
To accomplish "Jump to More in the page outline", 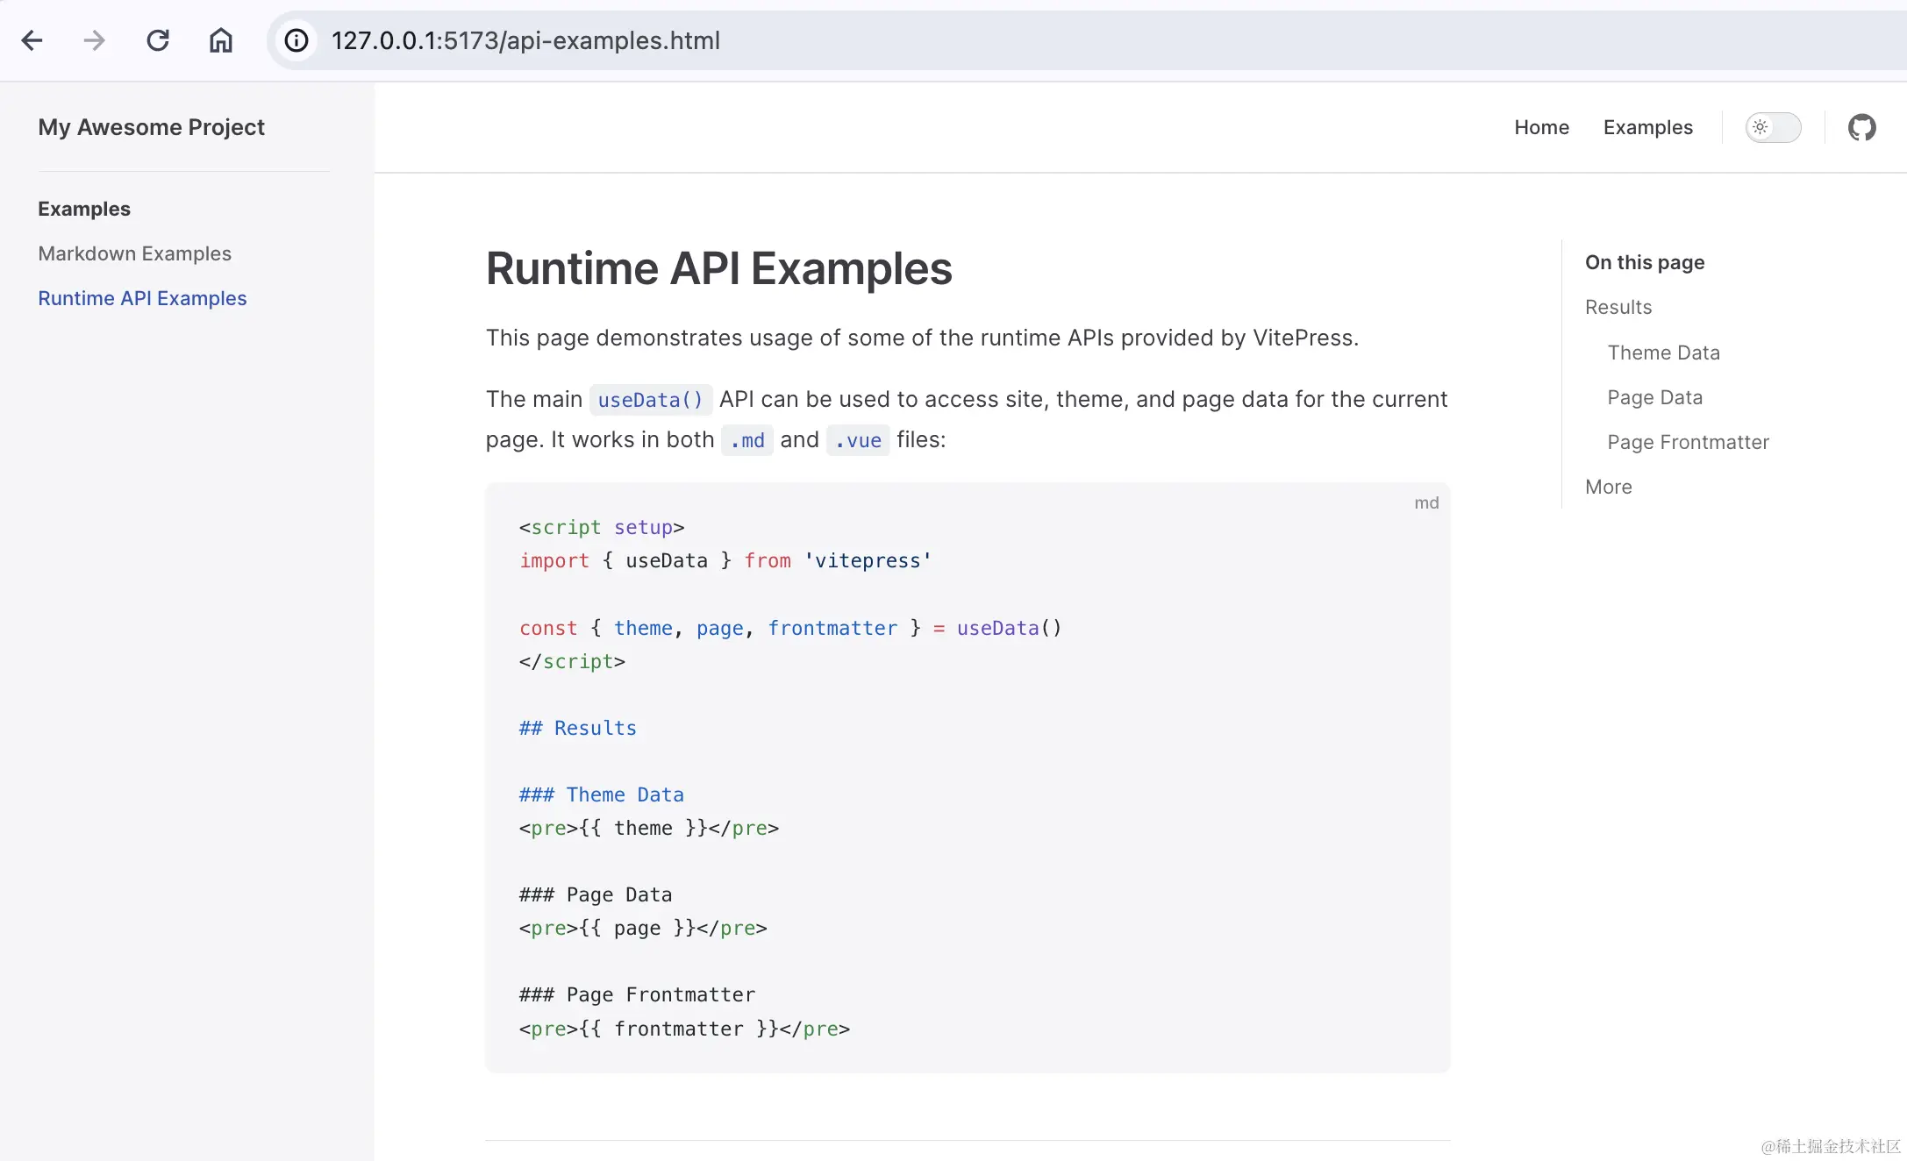I will [x=1608, y=487].
